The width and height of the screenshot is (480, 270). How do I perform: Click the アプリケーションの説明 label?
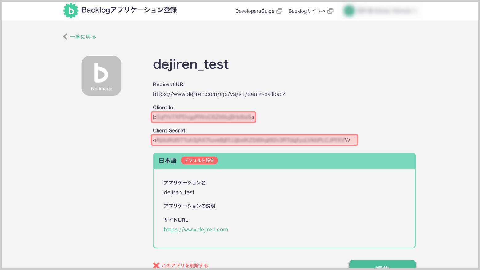[189, 206]
